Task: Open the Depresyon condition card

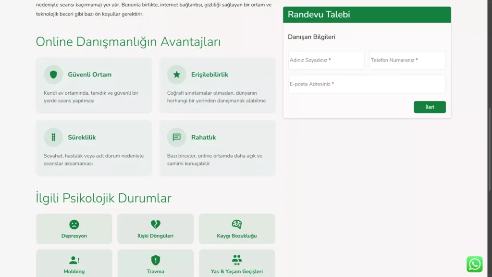Action: click(x=74, y=228)
